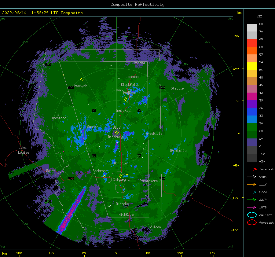
Task: Click yellow diamond marker at Olds radar center
Action: tap(117, 133)
